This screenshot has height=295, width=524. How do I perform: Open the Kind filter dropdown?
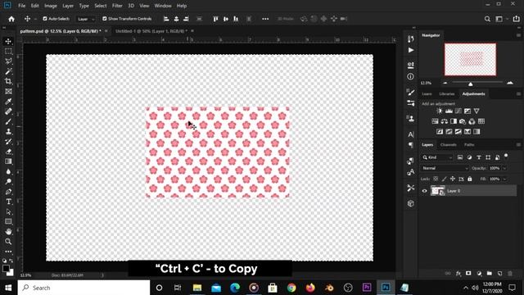[x=437, y=157]
